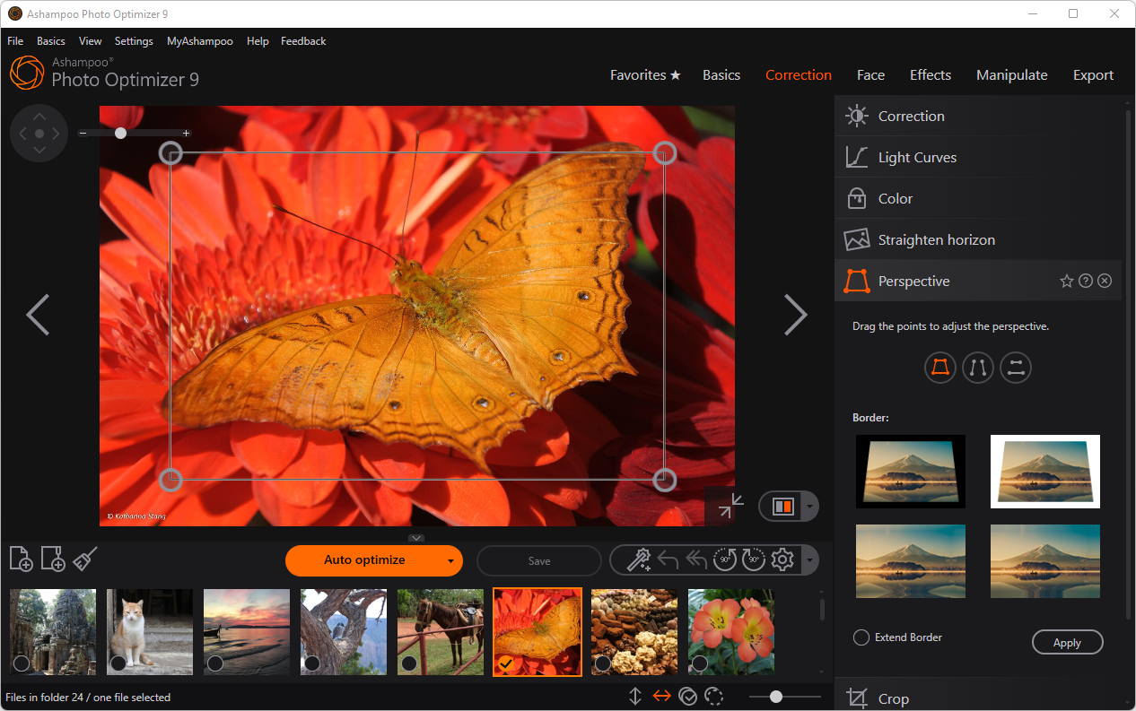This screenshot has height=711, width=1136.
Task: Select the horizontal perspective adjustment icon
Action: [1016, 368]
